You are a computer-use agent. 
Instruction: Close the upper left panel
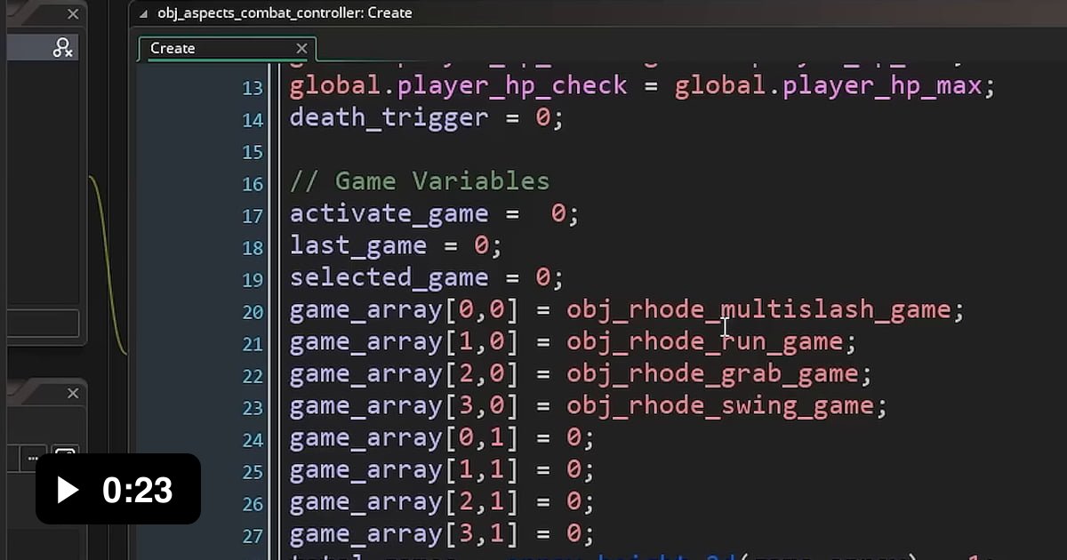click(x=73, y=14)
